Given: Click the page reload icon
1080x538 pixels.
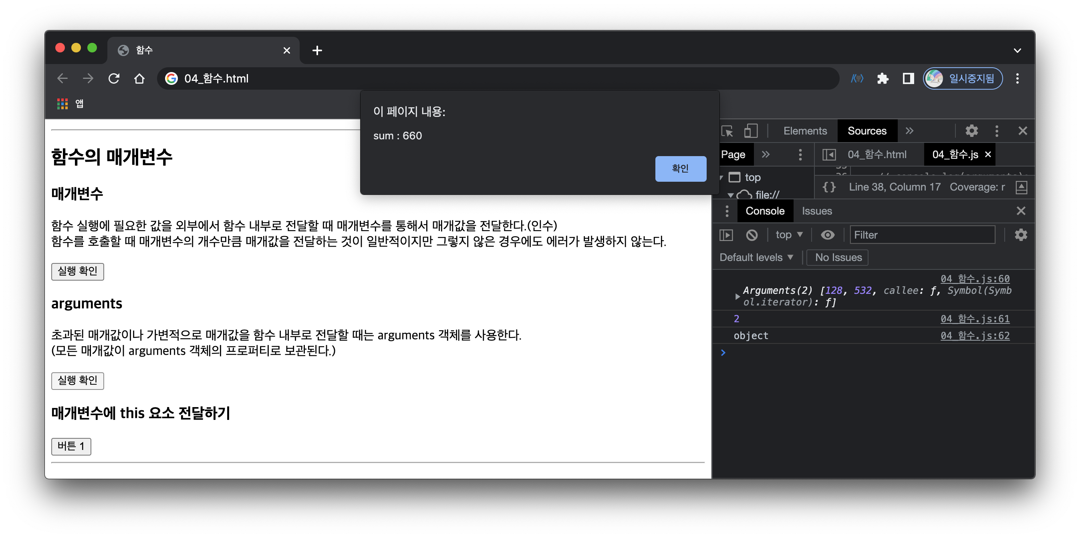Looking at the screenshot, I should click(114, 79).
